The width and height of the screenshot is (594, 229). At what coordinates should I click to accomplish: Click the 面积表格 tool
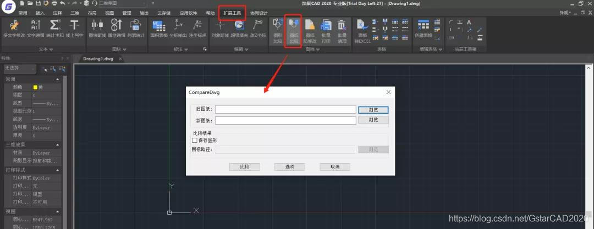point(159,29)
